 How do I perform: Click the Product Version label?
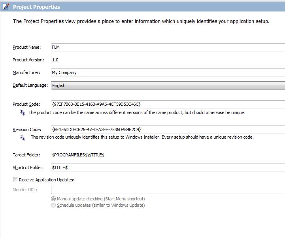[x=28, y=60]
